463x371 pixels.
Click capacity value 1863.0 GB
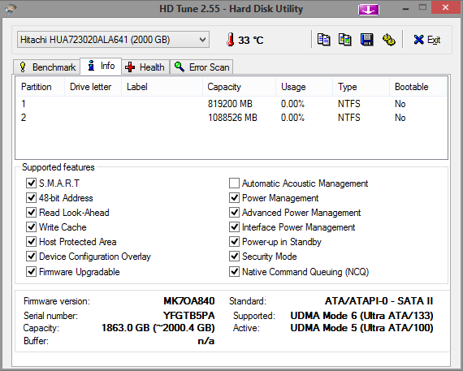(x=158, y=328)
